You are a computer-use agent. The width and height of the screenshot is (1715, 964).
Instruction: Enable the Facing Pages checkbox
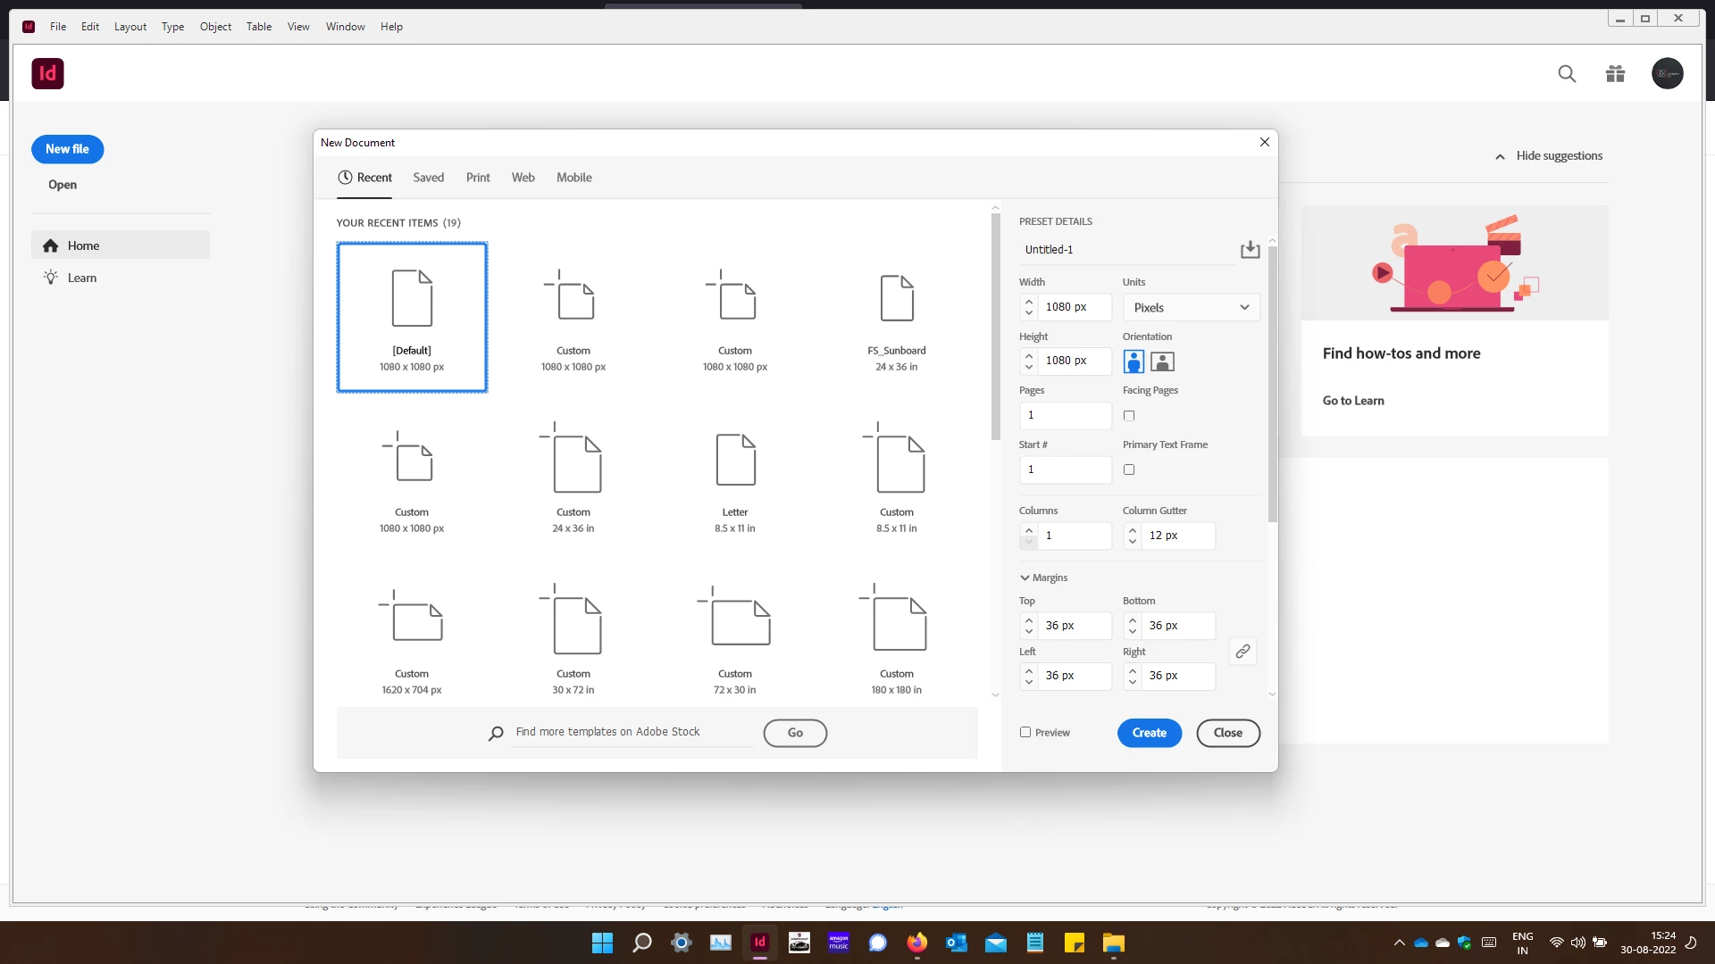(1129, 416)
